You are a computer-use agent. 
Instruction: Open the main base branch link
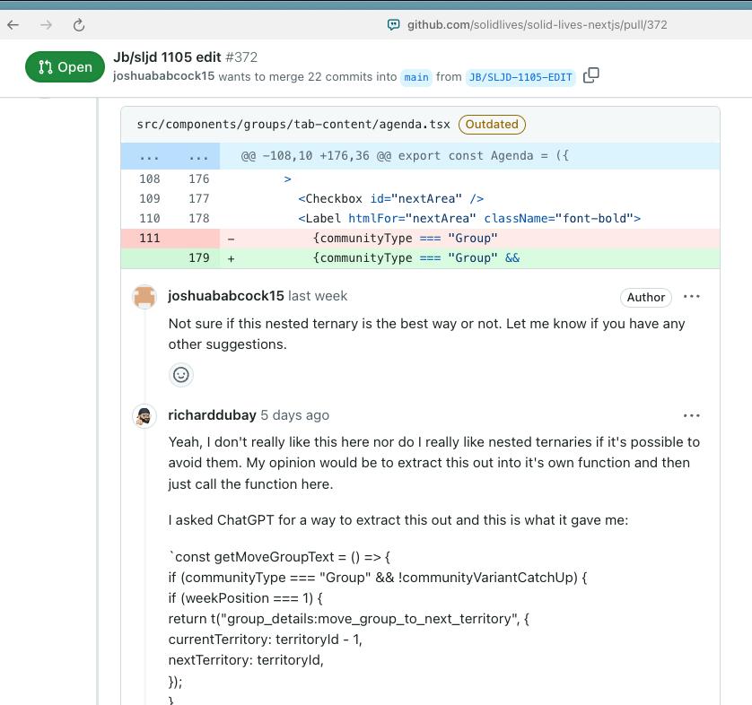tap(416, 77)
